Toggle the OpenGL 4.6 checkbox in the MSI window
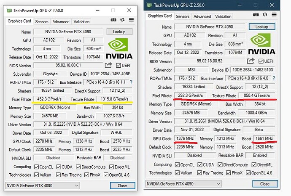291x196 pixels. (x=248, y=173)
